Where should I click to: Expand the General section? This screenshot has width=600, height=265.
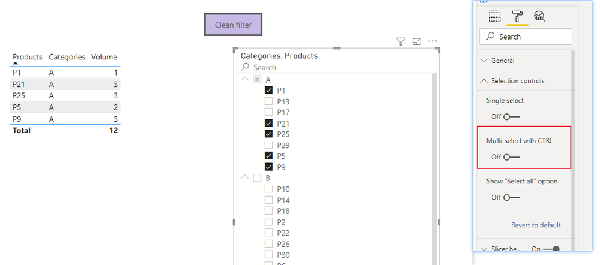tap(485, 61)
